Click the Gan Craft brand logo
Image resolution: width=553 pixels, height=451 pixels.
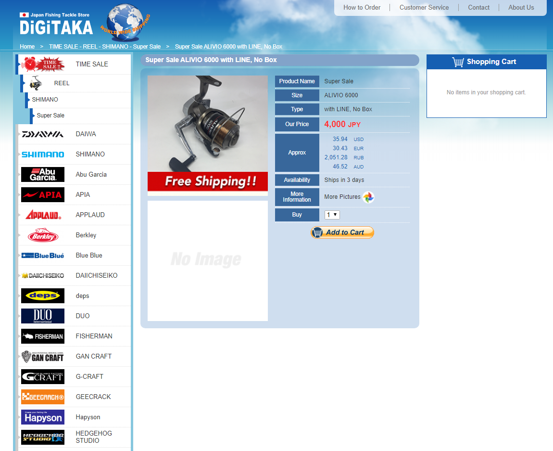[x=43, y=357]
